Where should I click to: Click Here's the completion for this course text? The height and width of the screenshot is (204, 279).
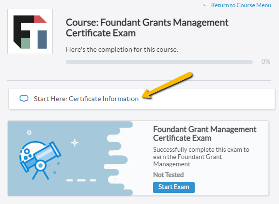pyautogui.click(x=122, y=49)
